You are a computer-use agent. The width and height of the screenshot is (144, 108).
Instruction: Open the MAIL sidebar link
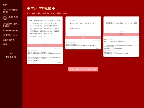5,45
